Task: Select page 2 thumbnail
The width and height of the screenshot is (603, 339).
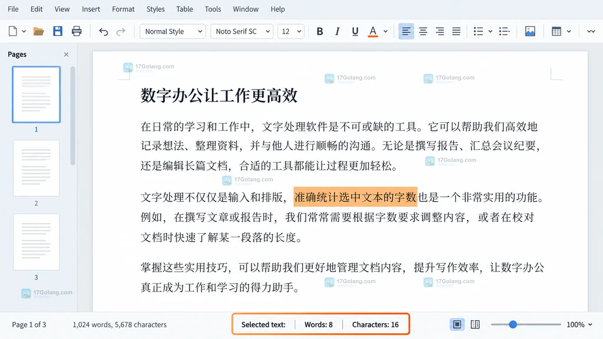Action: pos(36,168)
